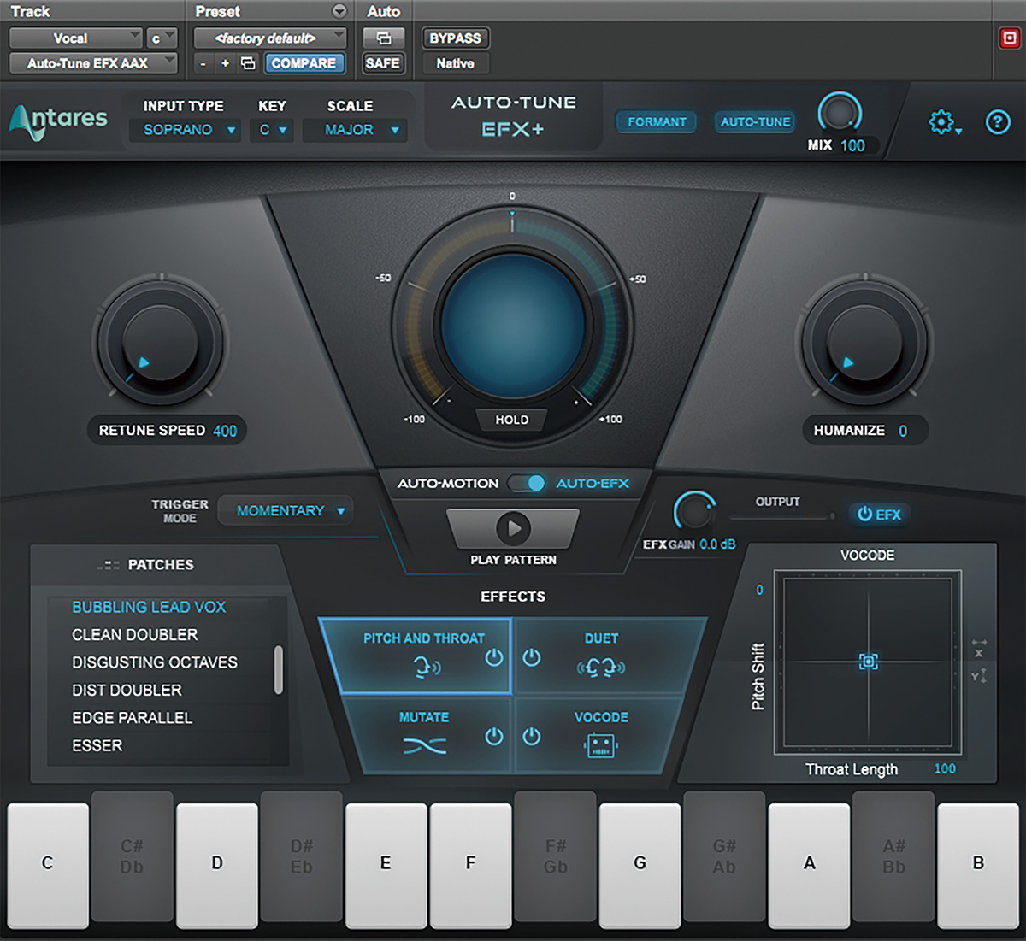The height and width of the screenshot is (941, 1026).
Task: Click the Retune Speed knob
Action: [160, 341]
